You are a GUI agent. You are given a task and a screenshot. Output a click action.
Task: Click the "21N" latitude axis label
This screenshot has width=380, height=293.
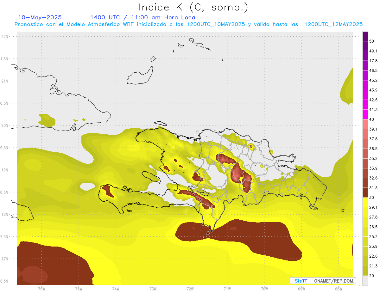coord(5,81)
